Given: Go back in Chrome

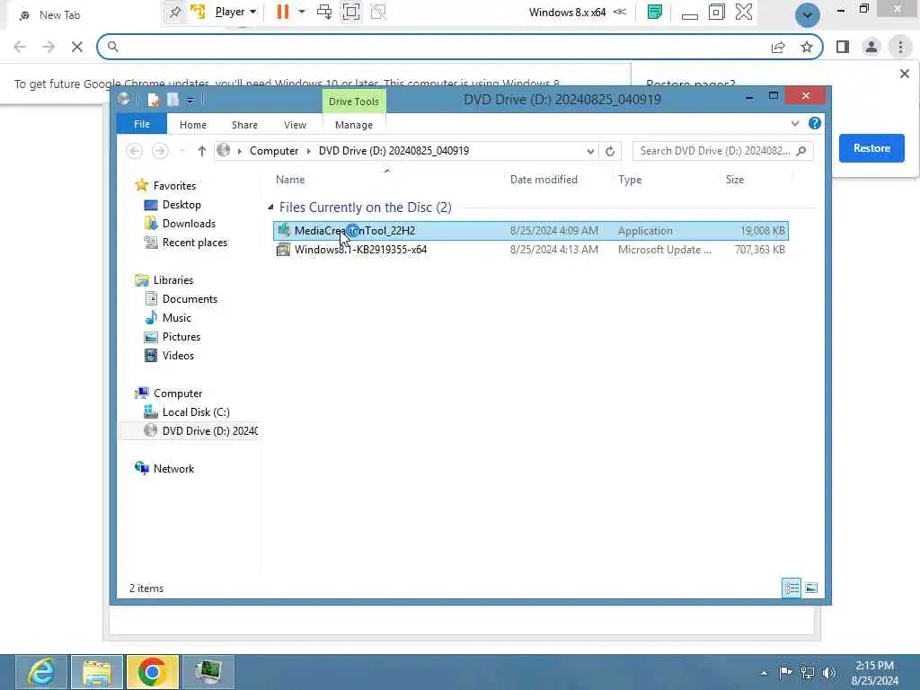Looking at the screenshot, I should [20, 47].
